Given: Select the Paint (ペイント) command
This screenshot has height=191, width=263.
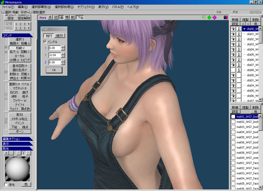Looking at the screenshot, I should (20, 123).
